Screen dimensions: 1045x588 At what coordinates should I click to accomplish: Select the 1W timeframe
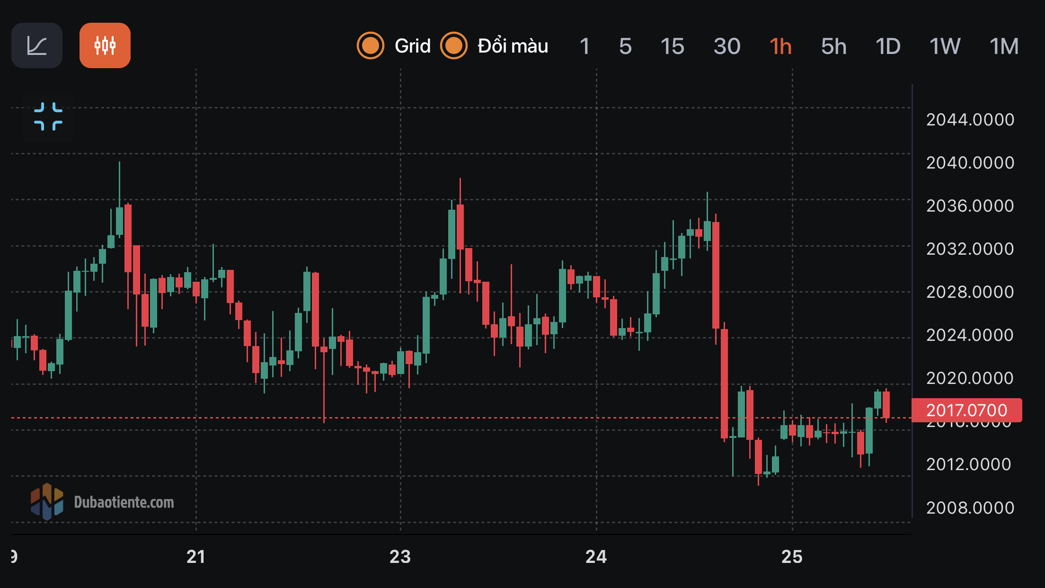[x=945, y=46]
